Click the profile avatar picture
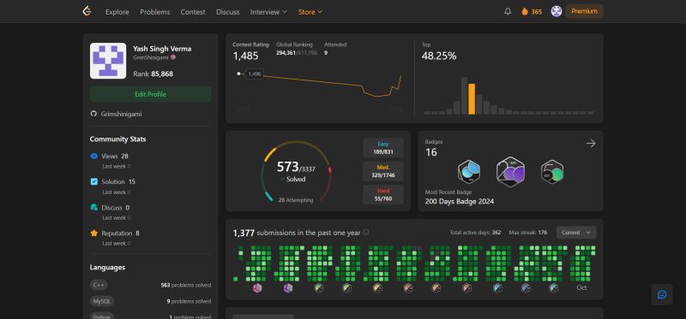The width and height of the screenshot is (686, 319). click(x=108, y=61)
